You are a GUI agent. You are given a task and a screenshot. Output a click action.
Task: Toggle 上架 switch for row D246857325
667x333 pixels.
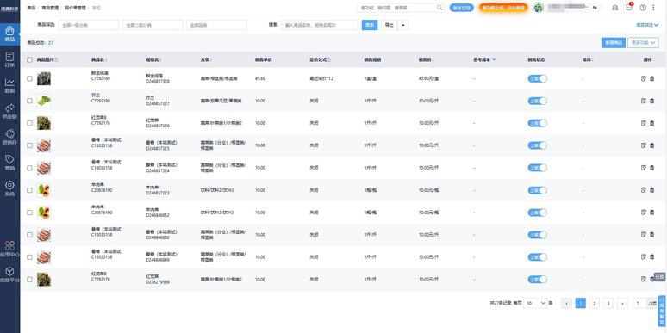click(x=537, y=145)
